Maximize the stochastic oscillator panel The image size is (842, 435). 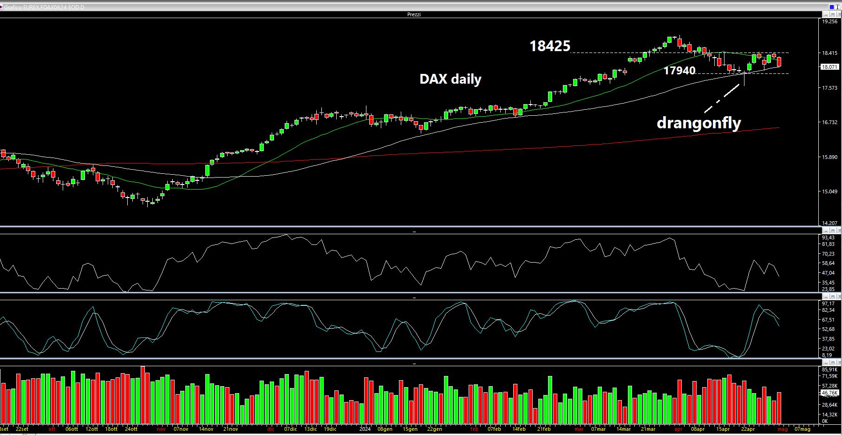click(x=833, y=297)
